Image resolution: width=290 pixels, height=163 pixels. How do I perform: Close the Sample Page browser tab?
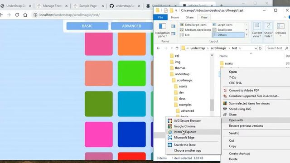[x=103, y=6]
